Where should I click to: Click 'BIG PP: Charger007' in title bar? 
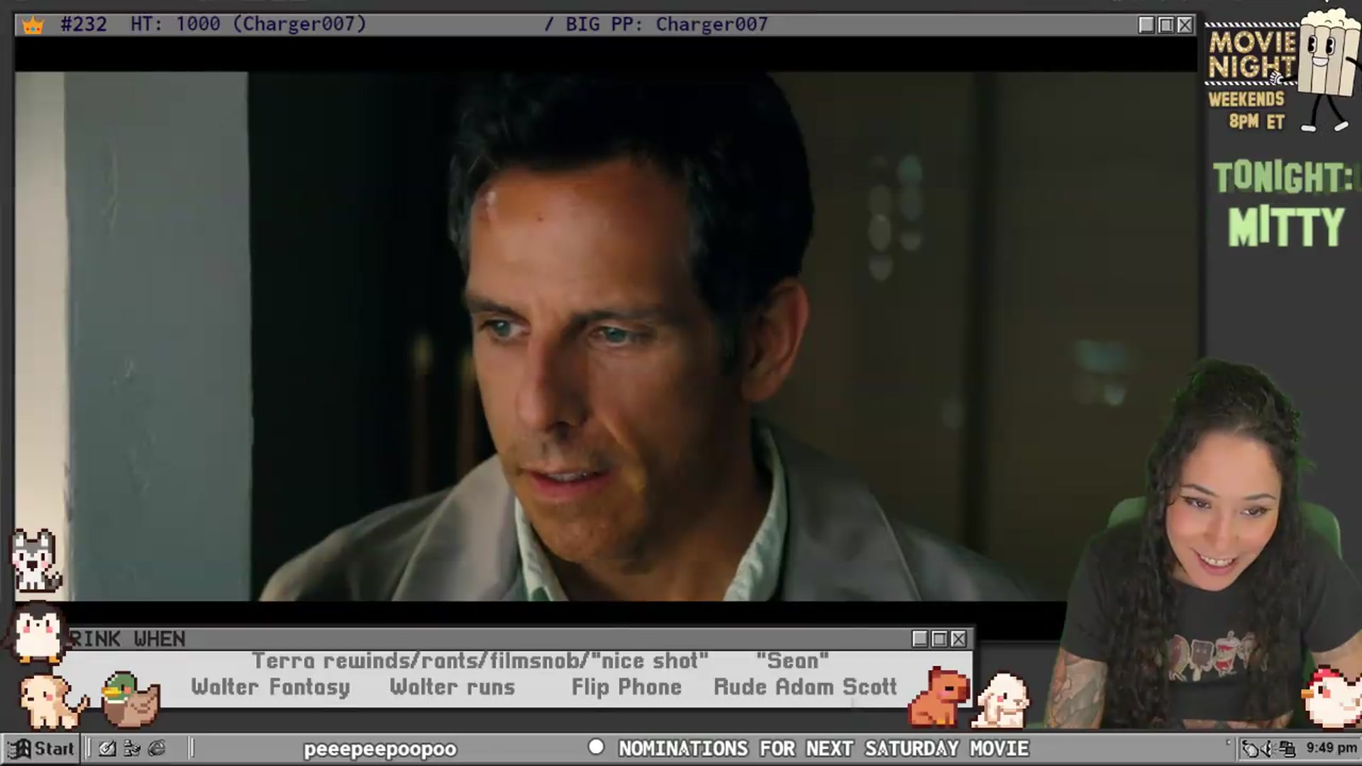(x=667, y=25)
